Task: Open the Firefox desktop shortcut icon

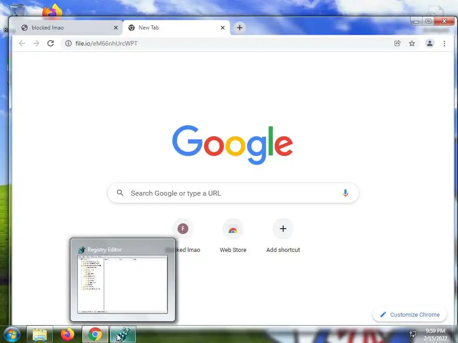Action: 52,11
